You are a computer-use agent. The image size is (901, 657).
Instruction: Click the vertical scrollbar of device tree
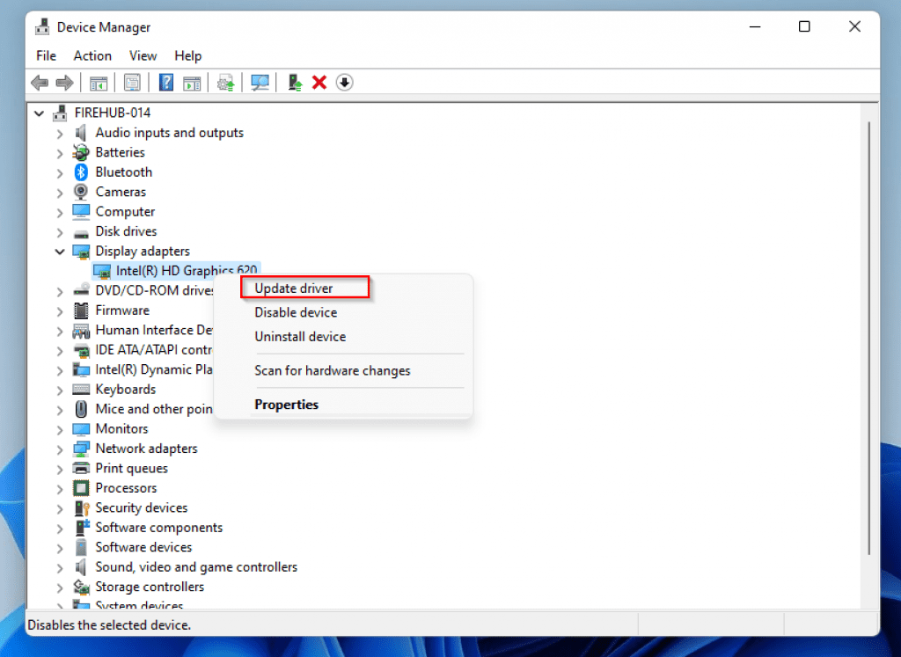tap(869, 339)
